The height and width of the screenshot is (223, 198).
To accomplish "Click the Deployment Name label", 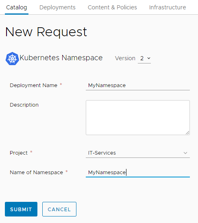I will (x=34, y=85).
